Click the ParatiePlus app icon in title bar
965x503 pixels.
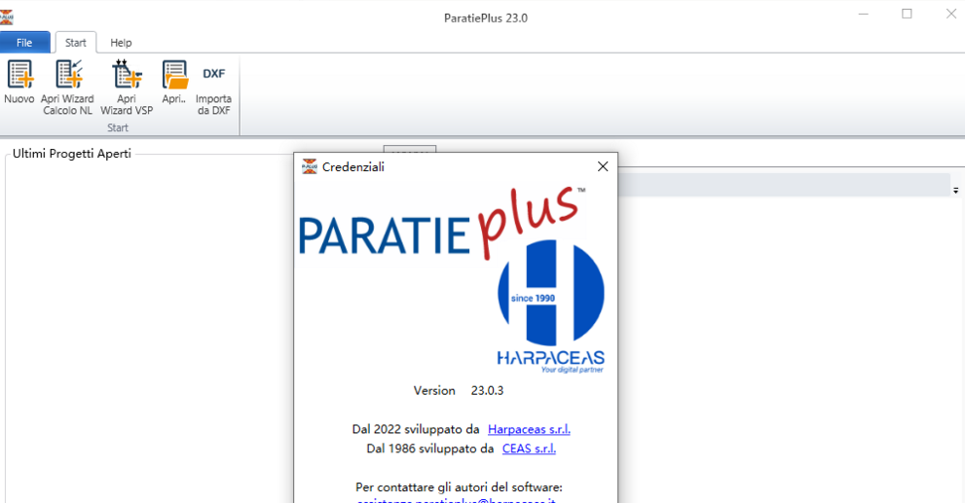6,18
